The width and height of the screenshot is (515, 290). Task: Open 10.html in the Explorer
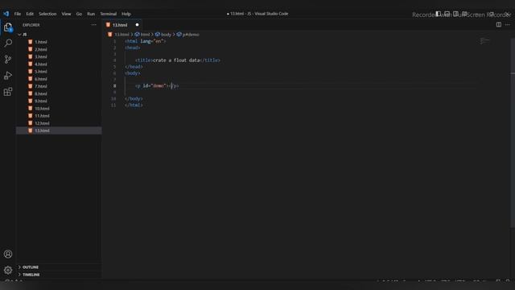[x=42, y=109]
